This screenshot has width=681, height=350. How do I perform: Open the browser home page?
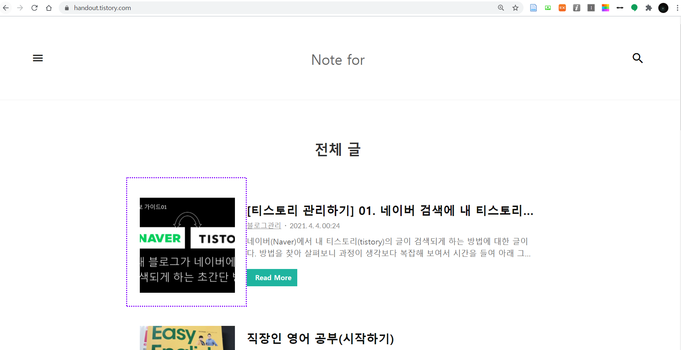point(49,8)
